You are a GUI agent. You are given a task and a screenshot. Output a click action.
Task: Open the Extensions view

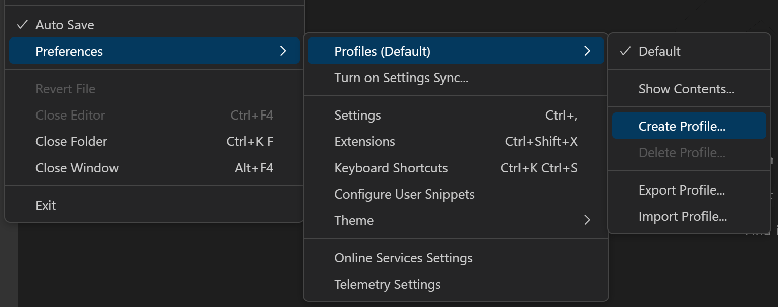[x=364, y=141]
